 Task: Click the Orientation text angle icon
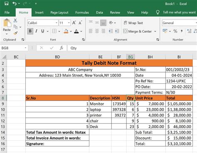[111, 23]
